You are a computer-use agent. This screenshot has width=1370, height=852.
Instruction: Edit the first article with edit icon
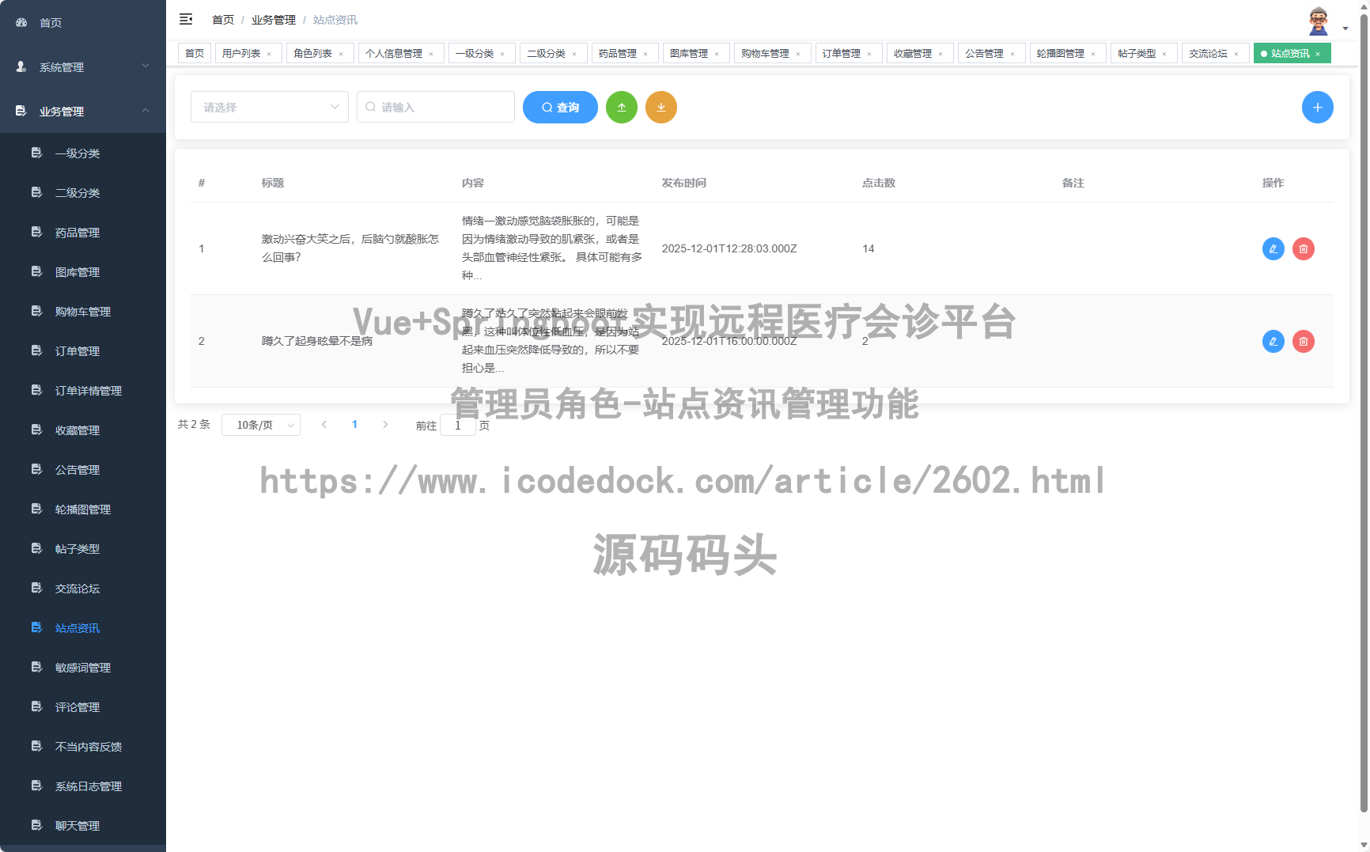coord(1273,248)
